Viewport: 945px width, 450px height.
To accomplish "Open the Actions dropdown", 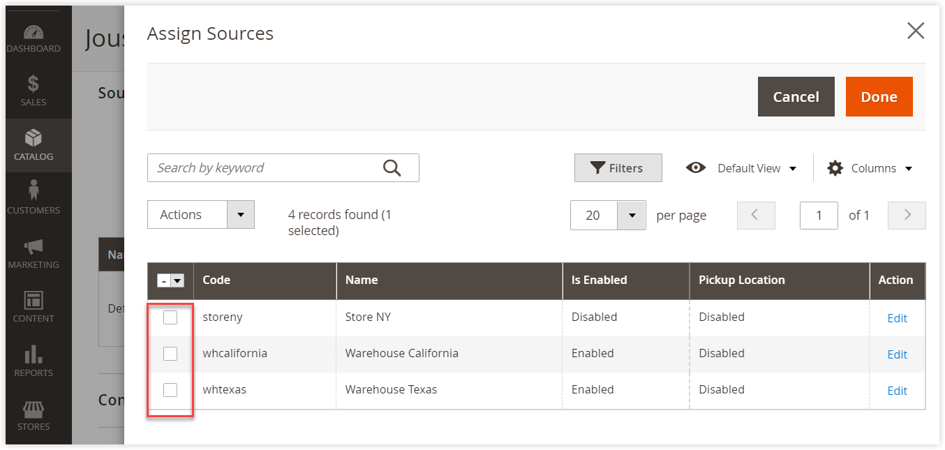I will point(200,214).
